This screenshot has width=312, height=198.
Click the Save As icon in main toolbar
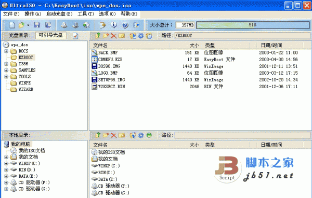48,25
